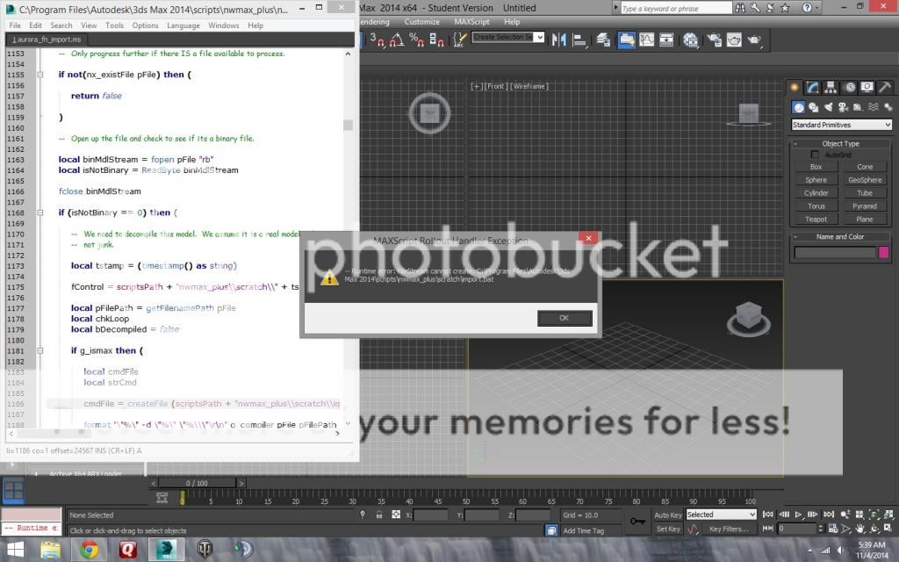The image size is (899, 562).
Task: Open the MAXScript menu
Action: [471, 22]
